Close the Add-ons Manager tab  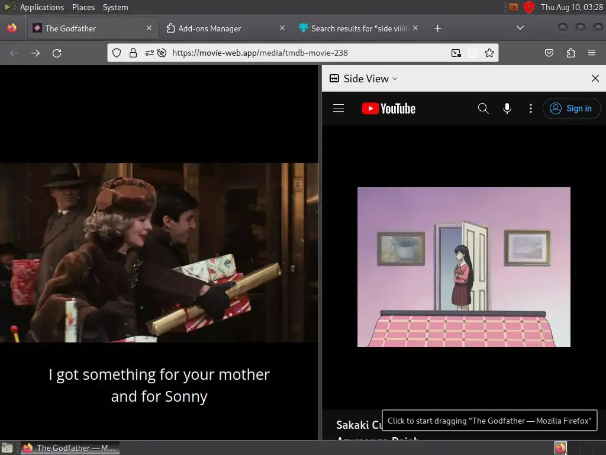click(282, 28)
